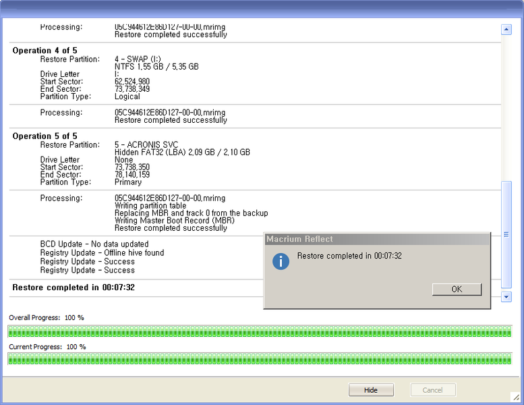The width and height of the screenshot is (524, 405).
Task: Click the bold 'Restore completed' summary in the log
Action: 74,288
